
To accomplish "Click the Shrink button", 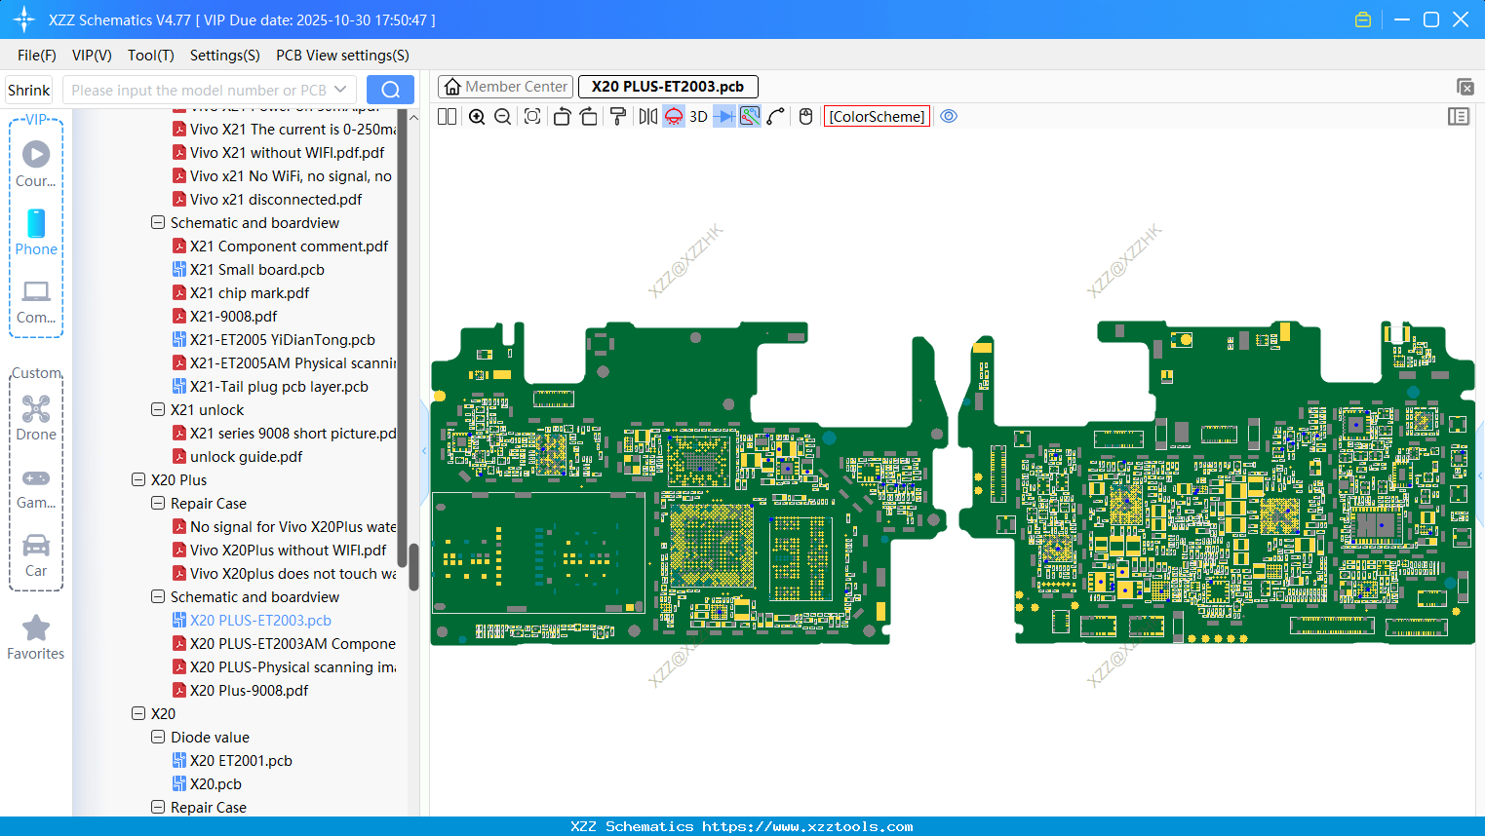I will coord(28,90).
